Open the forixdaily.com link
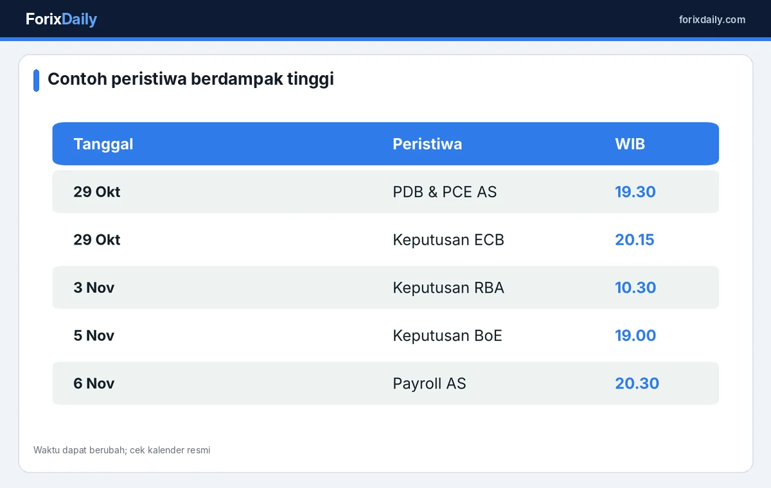Image resolution: width=771 pixels, height=488 pixels. point(712,20)
